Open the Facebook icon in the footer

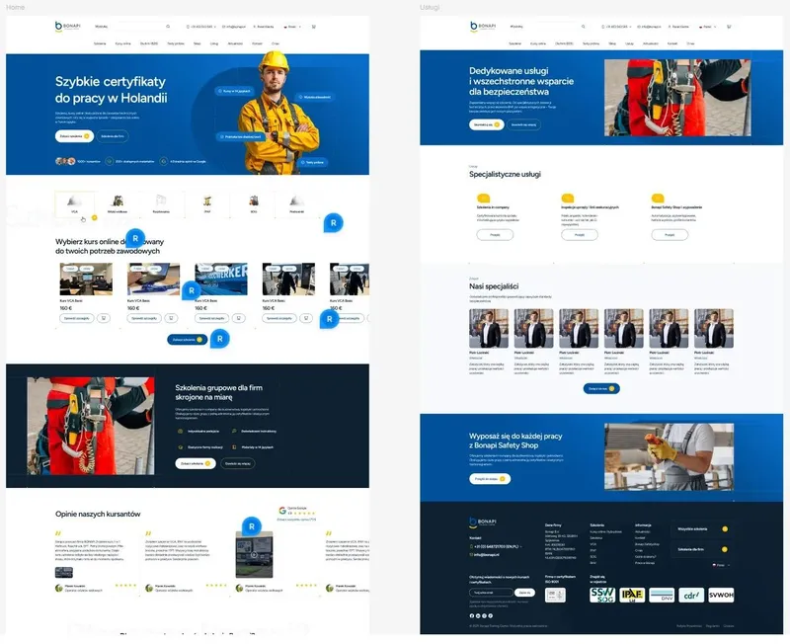point(472,615)
